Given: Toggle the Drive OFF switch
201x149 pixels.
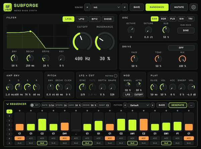Looking at the screenshot, I should tap(181, 48).
